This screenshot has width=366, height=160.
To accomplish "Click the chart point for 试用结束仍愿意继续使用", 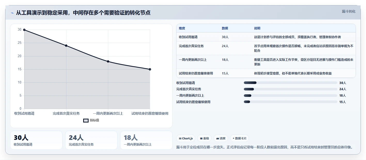I will (x=150, y=69).
